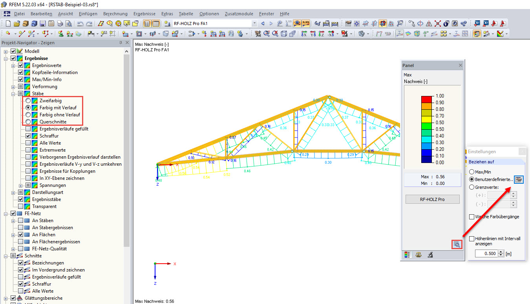Select Grenzwerte radio in Einstellungen
This screenshot has width=530, height=304.
[472, 187]
